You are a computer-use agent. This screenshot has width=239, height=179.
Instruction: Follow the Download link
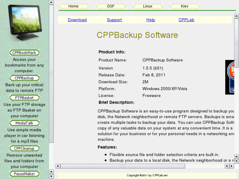pos(77,20)
